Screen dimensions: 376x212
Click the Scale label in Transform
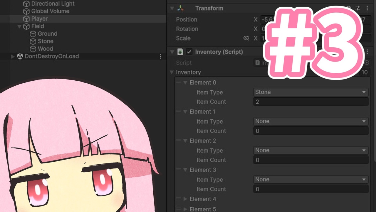tap(183, 38)
